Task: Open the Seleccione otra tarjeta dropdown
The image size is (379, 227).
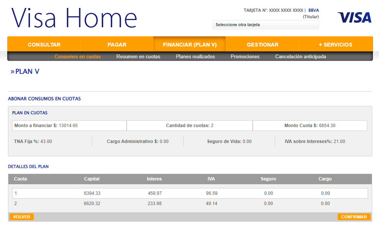Action: pos(266,25)
